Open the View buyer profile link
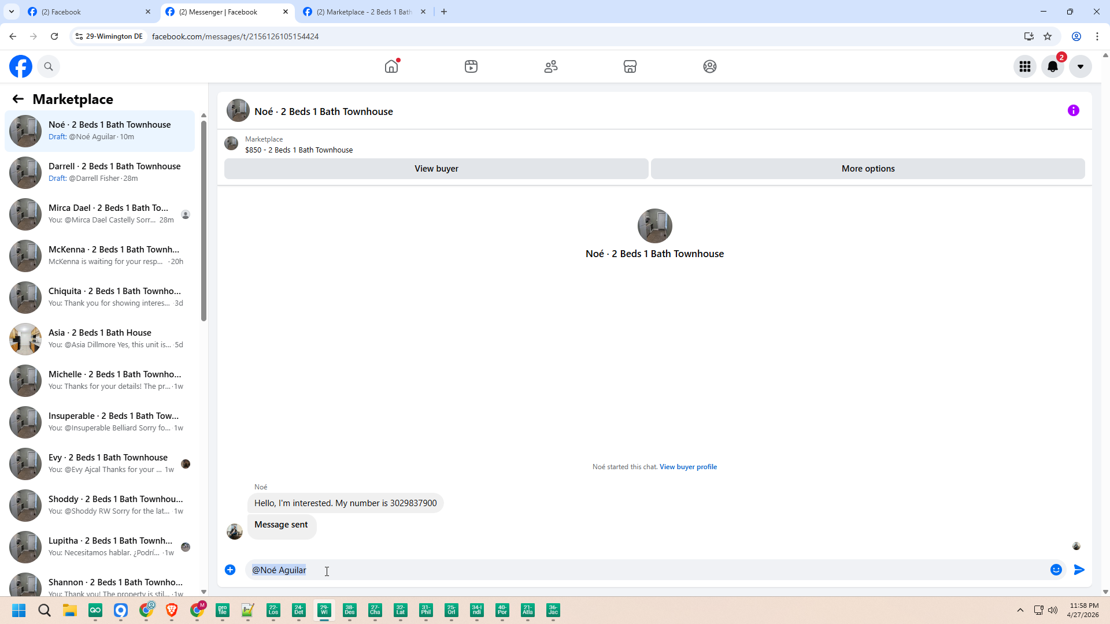Screen dimensions: 1110x624 688,467
